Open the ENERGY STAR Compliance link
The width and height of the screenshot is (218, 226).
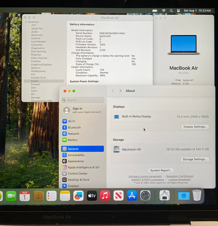148,180
